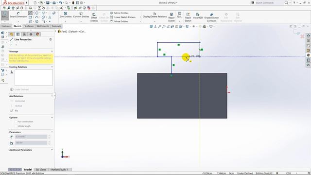Click the search magnifier icon
This screenshot has height=175, width=311.
click(x=286, y=3)
